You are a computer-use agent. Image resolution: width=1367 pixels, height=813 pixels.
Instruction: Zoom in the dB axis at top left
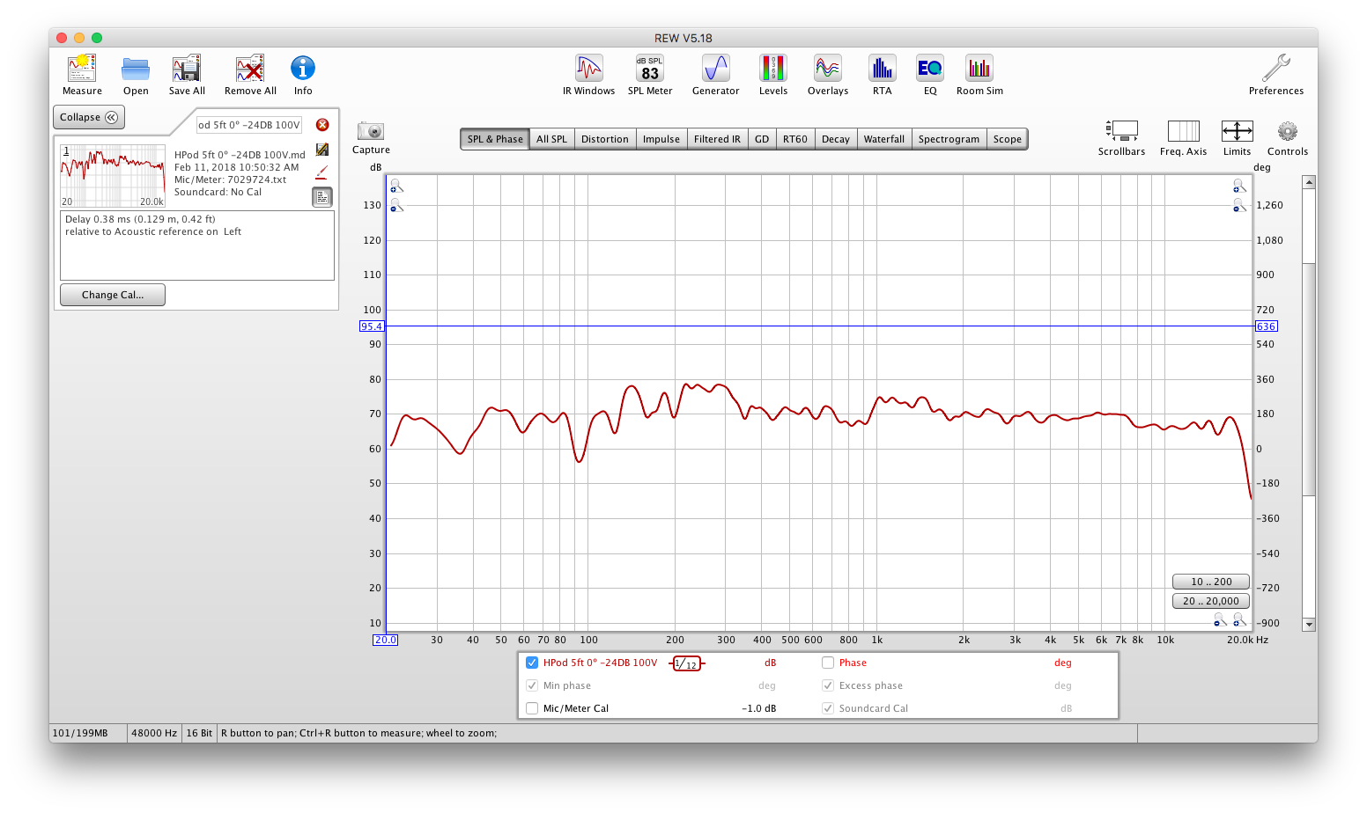pos(396,186)
